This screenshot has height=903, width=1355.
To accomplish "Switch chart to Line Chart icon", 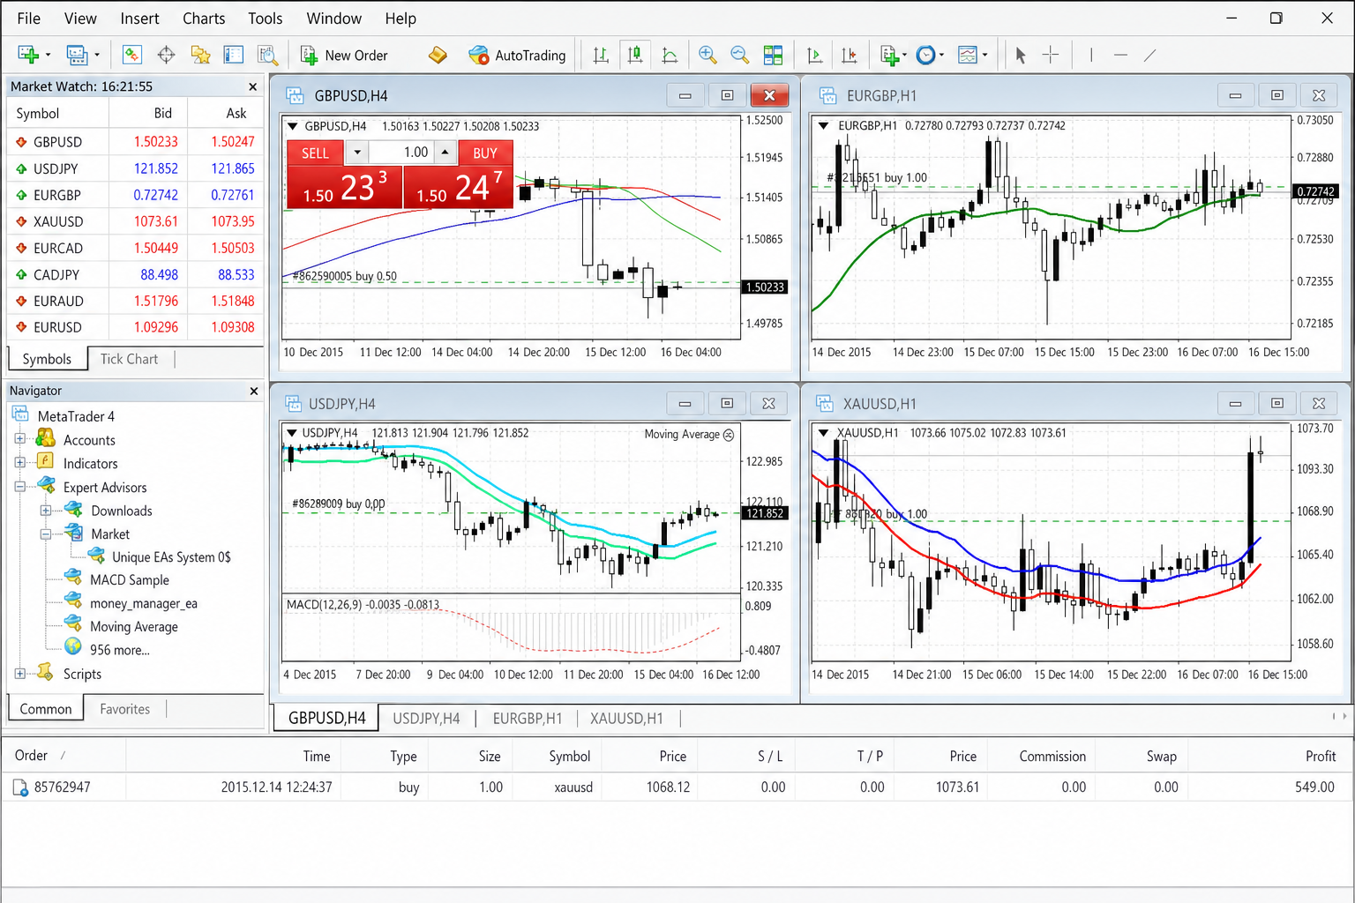I will tap(670, 56).
